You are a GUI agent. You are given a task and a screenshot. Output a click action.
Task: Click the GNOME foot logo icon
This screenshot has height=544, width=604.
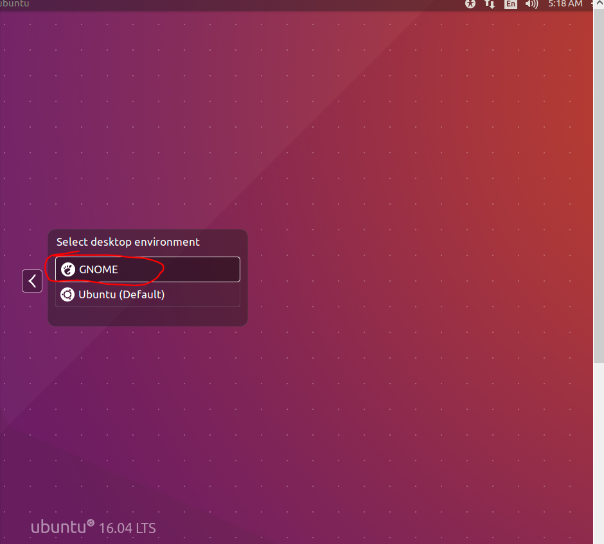68,269
